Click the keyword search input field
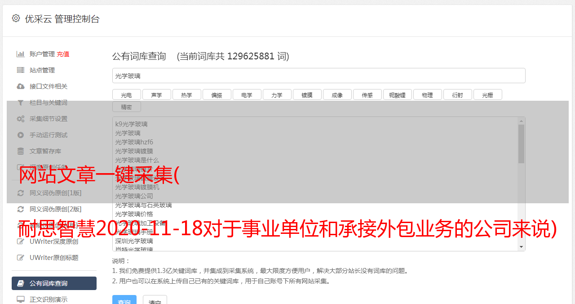This screenshot has width=575, height=304. [x=318, y=76]
